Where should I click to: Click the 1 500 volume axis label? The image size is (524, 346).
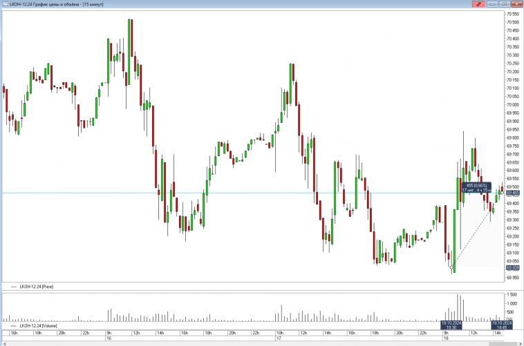[x=512, y=295]
